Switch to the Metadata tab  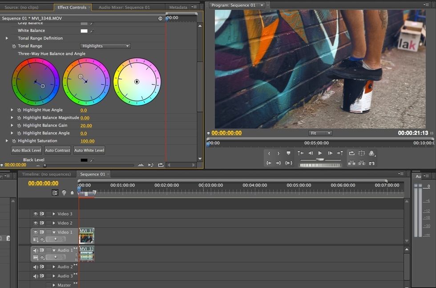click(x=180, y=7)
